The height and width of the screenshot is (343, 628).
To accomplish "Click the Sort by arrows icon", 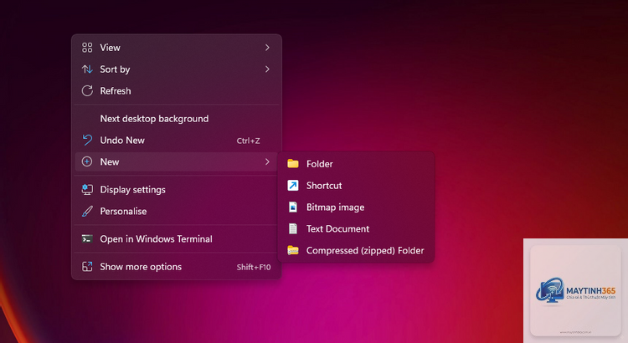I will (87, 69).
